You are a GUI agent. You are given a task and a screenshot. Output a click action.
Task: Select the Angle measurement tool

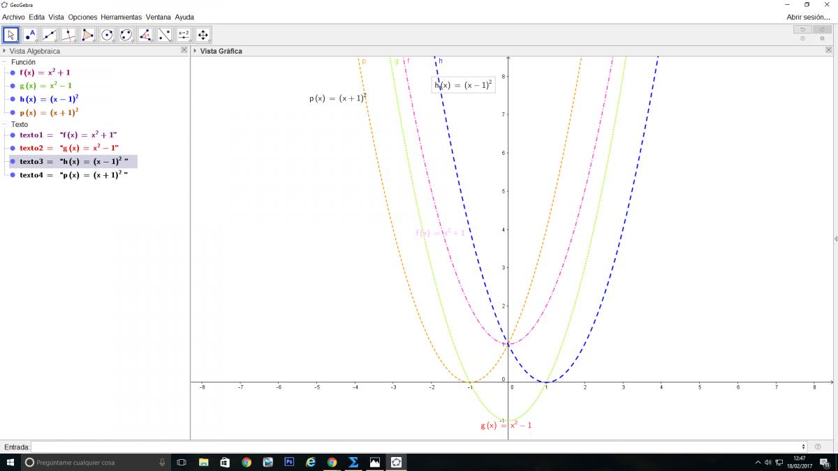[x=145, y=34]
